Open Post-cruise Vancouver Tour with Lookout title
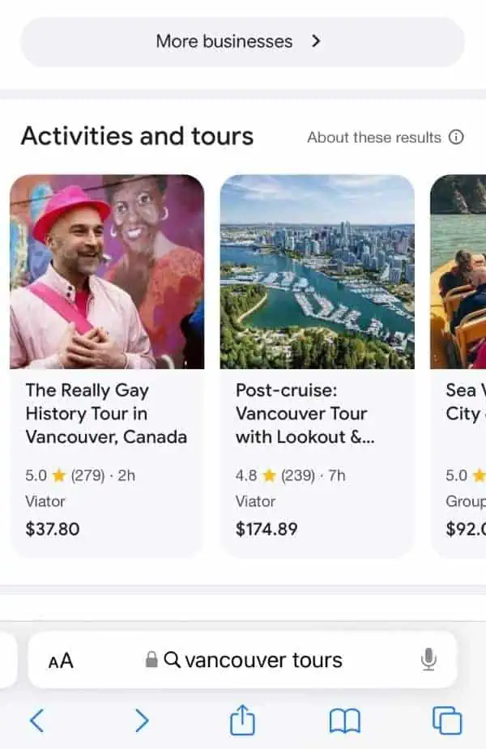486x749 pixels. pyautogui.click(x=303, y=414)
